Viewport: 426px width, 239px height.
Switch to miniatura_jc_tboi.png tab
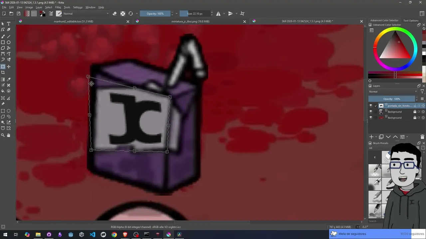(x=190, y=21)
